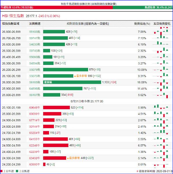
Task: Click the five-day chart for 26,800-26,899
Action: [x=161, y=32]
